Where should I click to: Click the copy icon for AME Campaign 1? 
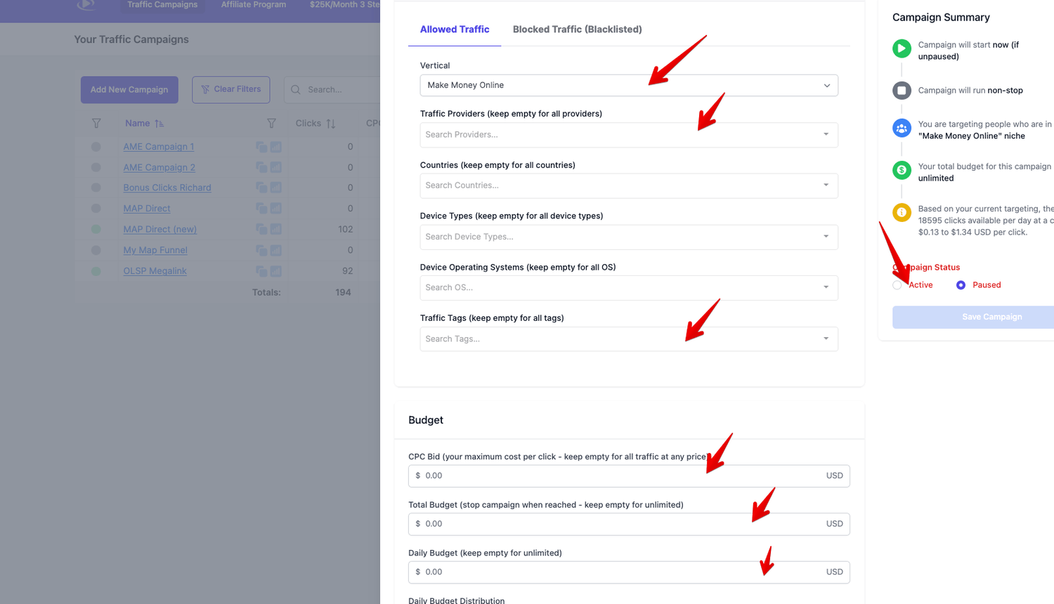point(261,147)
